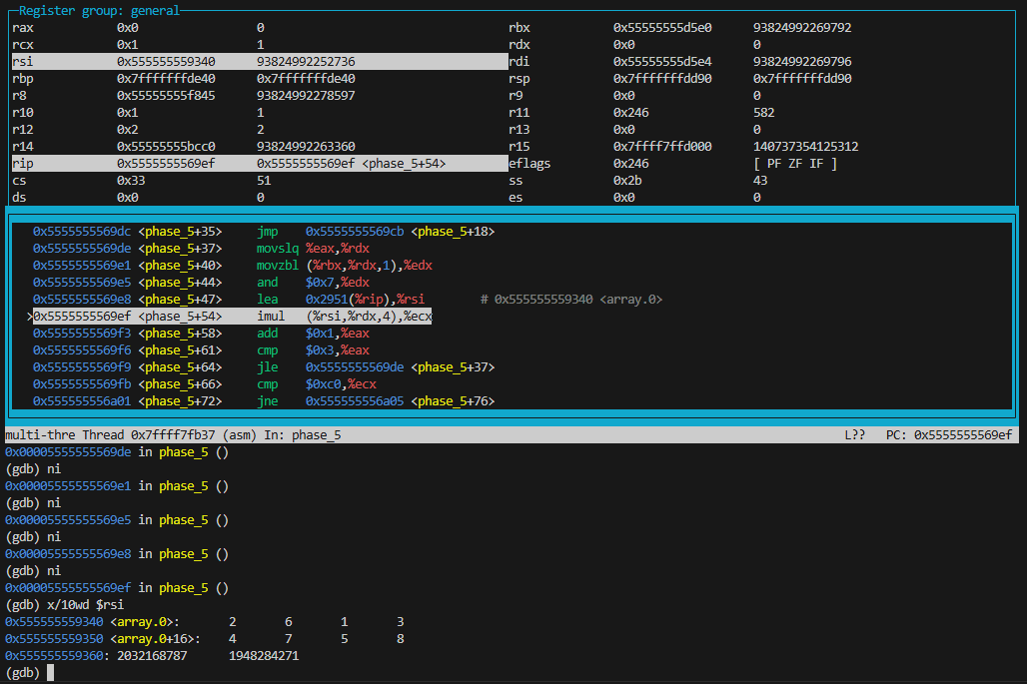1027x684 pixels.
Task: Select the rax register name
Action: tap(22, 28)
